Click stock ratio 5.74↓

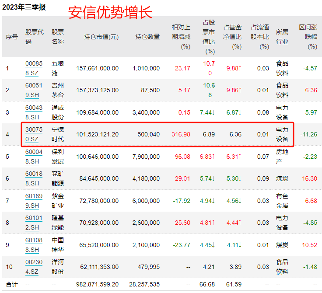pos(207,178)
